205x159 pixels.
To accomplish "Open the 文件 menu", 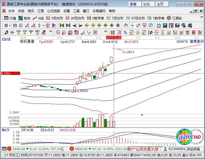I will [11, 11].
